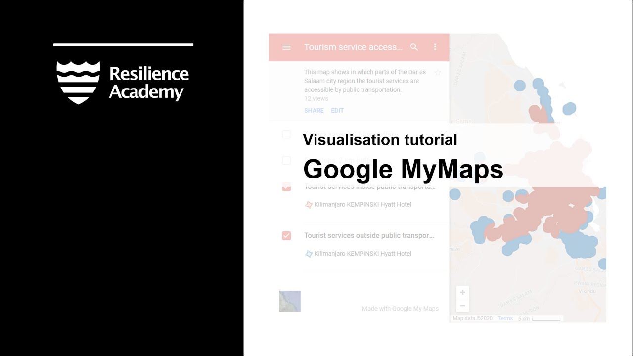Screen dimensions: 633x356
Task: Click red marker icon beside first Kilimanjaro KEMPINSKI
Action: click(309, 205)
